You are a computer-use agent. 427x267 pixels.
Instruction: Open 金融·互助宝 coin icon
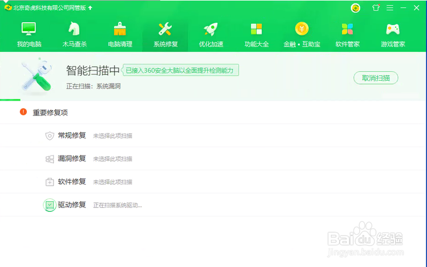pyautogui.click(x=302, y=28)
